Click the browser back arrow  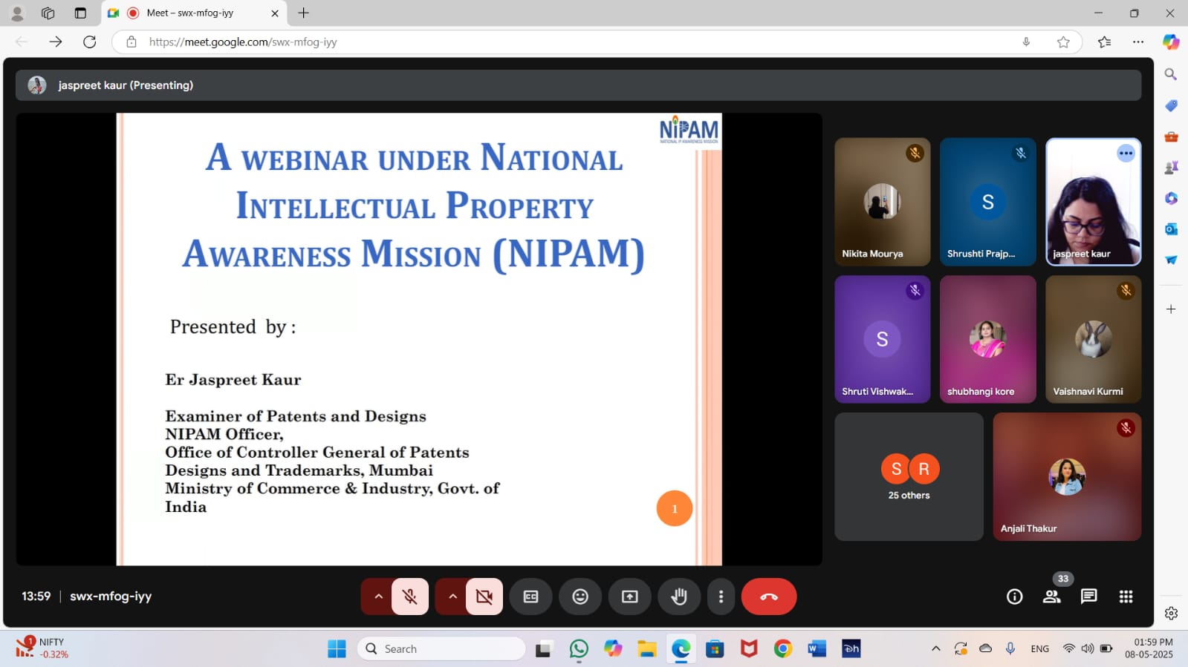22,42
